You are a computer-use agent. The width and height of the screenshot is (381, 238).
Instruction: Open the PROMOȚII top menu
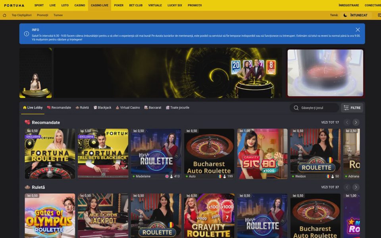pos(194,5)
